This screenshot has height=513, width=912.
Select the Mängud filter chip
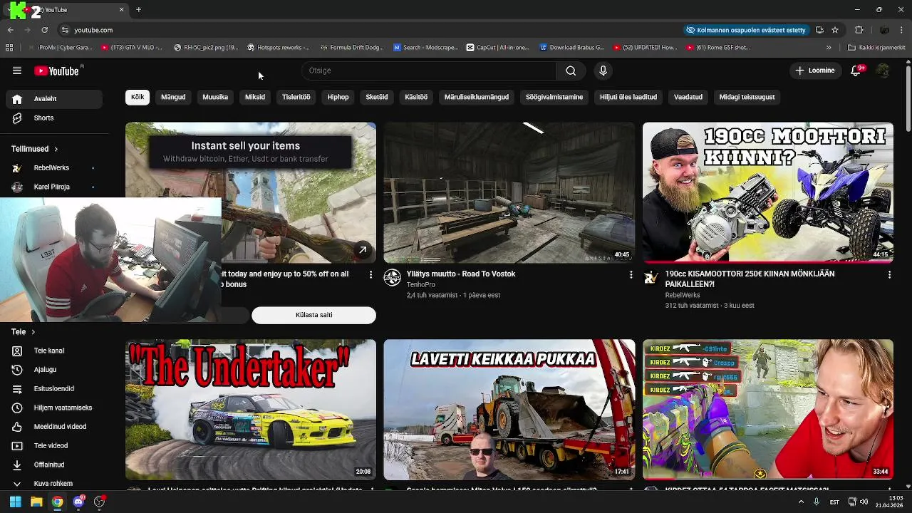(x=173, y=97)
